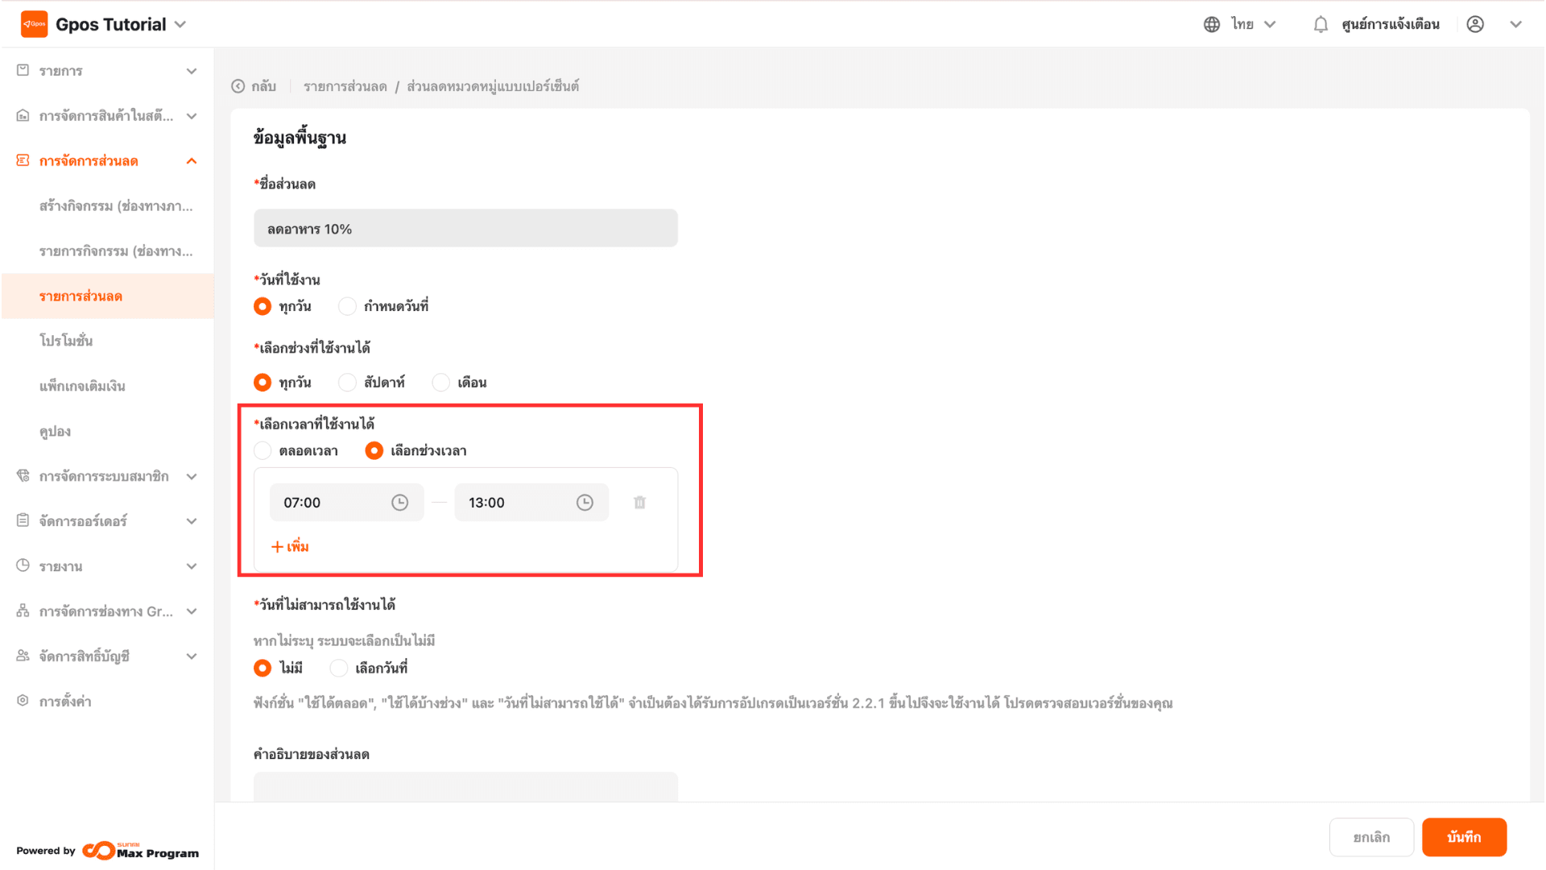The width and height of the screenshot is (1546, 870).
Task: Select the กำหนดวันที่ radio option
Action: tap(347, 306)
